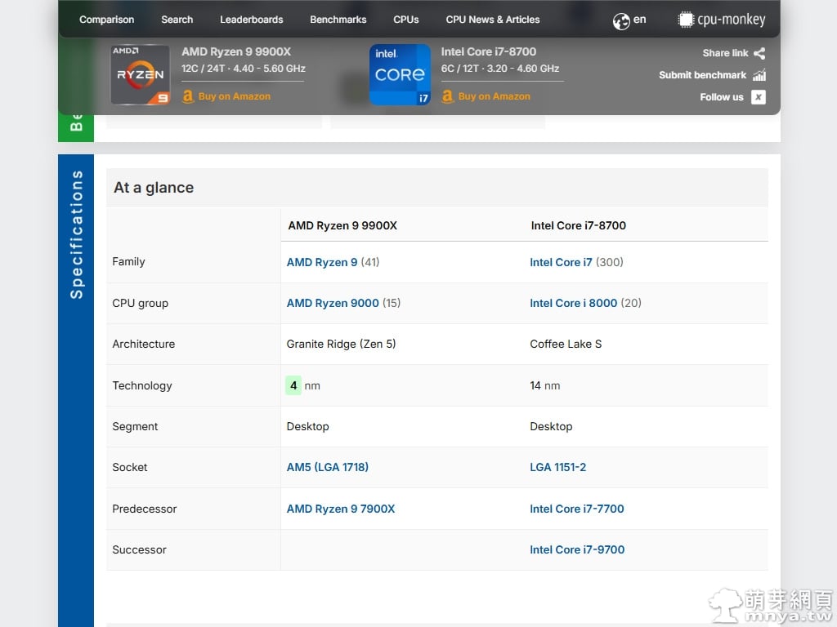837x627 pixels.
Task: Click the Amazon icon under Core i7-8700
Action: [447, 96]
